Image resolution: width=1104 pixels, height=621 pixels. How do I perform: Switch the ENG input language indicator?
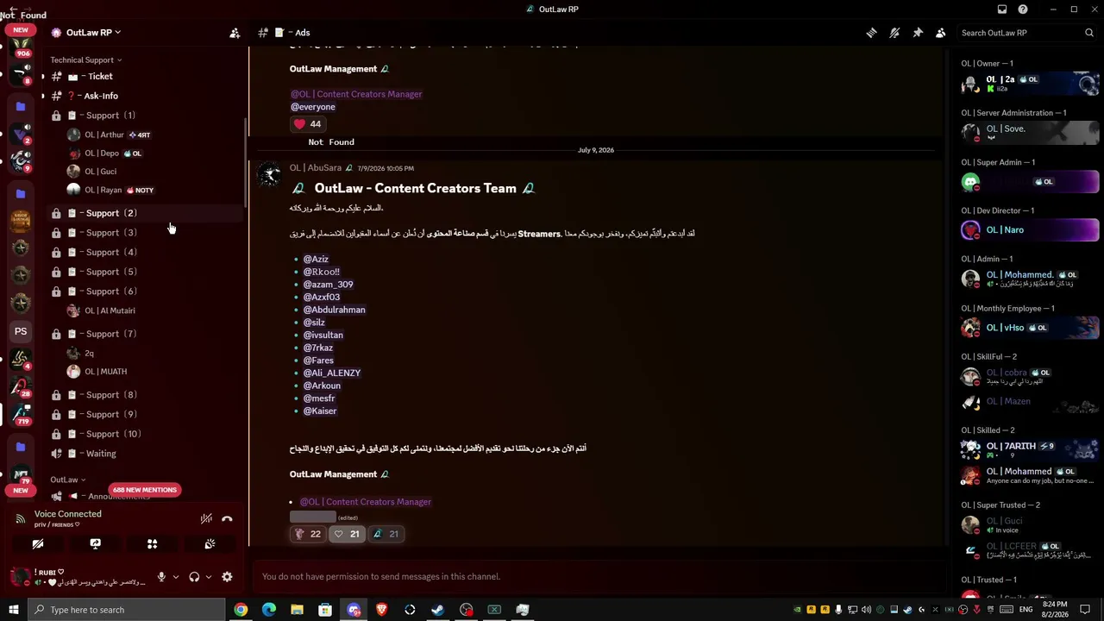pos(1026,610)
